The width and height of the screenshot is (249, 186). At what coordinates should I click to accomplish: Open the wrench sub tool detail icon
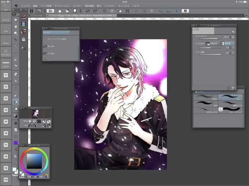(234, 88)
